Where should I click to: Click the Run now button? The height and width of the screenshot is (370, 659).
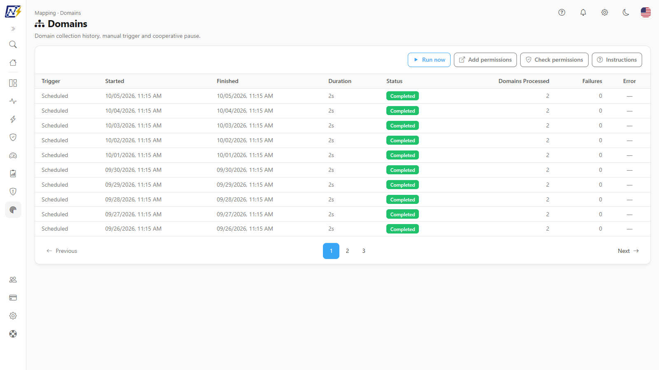[x=429, y=60]
